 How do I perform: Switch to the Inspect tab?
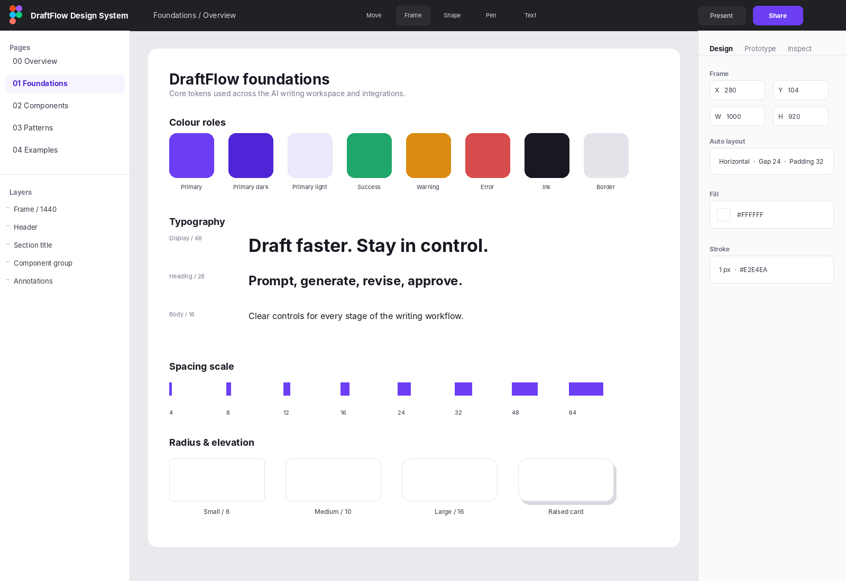[799, 49]
